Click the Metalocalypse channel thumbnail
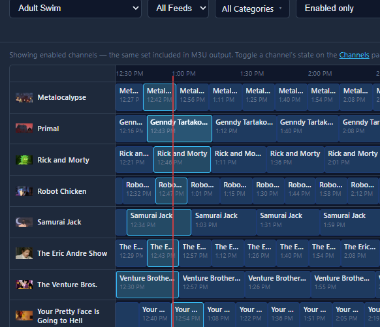 pyautogui.click(x=24, y=98)
